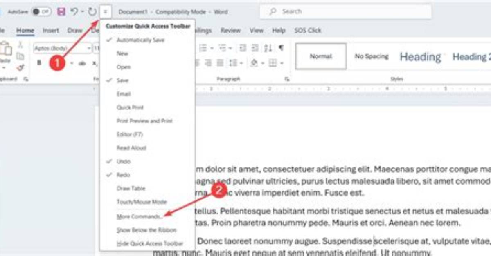
Task: Click the search magnifier icon
Action: 273,12
